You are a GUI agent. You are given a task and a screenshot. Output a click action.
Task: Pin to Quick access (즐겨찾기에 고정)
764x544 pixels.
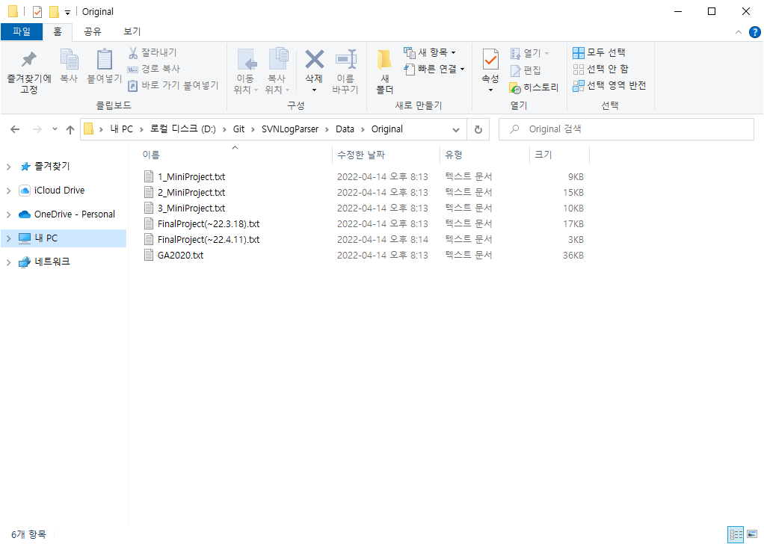(28, 72)
